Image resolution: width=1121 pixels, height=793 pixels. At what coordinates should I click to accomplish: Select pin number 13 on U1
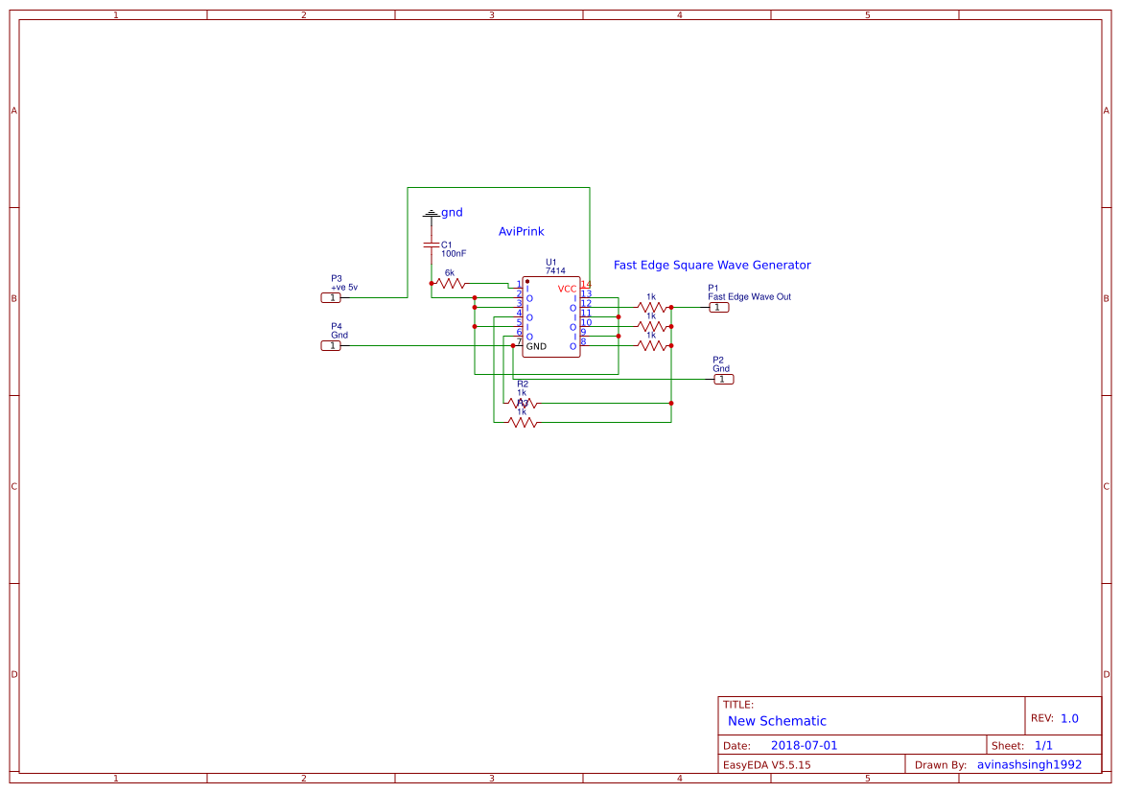tap(586, 293)
